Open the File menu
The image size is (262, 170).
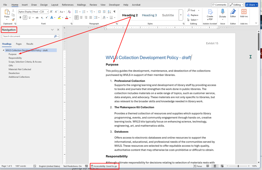click(5, 5)
